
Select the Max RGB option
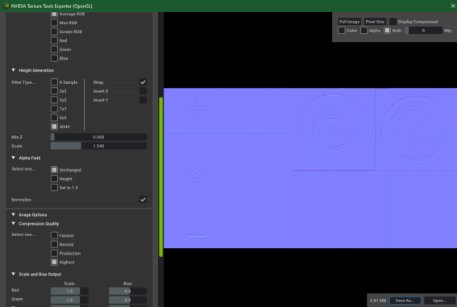pyautogui.click(x=54, y=23)
